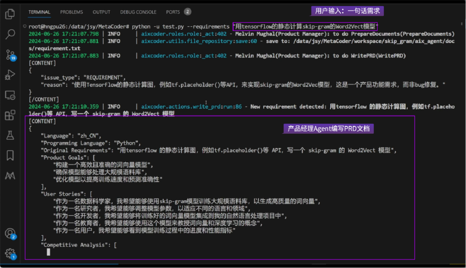The height and width of the screenshot is (268, 466).
Task: Open the Manage settings gear
Action: click(x=10, y=253)
